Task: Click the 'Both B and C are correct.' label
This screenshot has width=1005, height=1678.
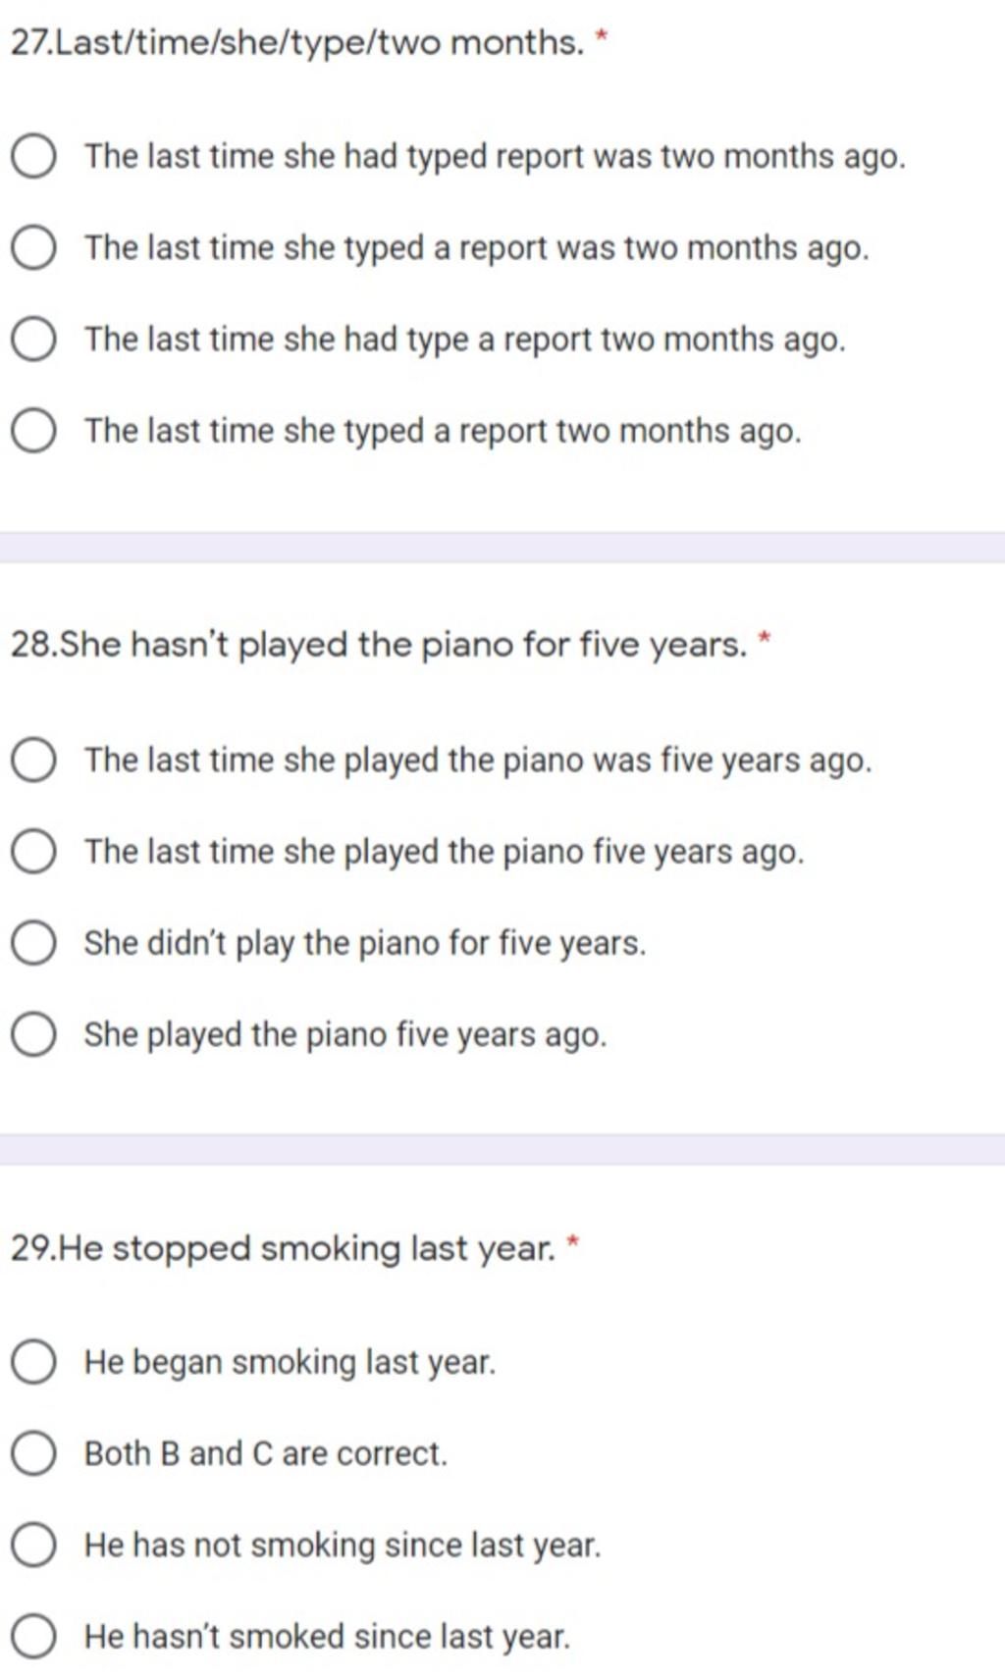Action: point(266,1453)
